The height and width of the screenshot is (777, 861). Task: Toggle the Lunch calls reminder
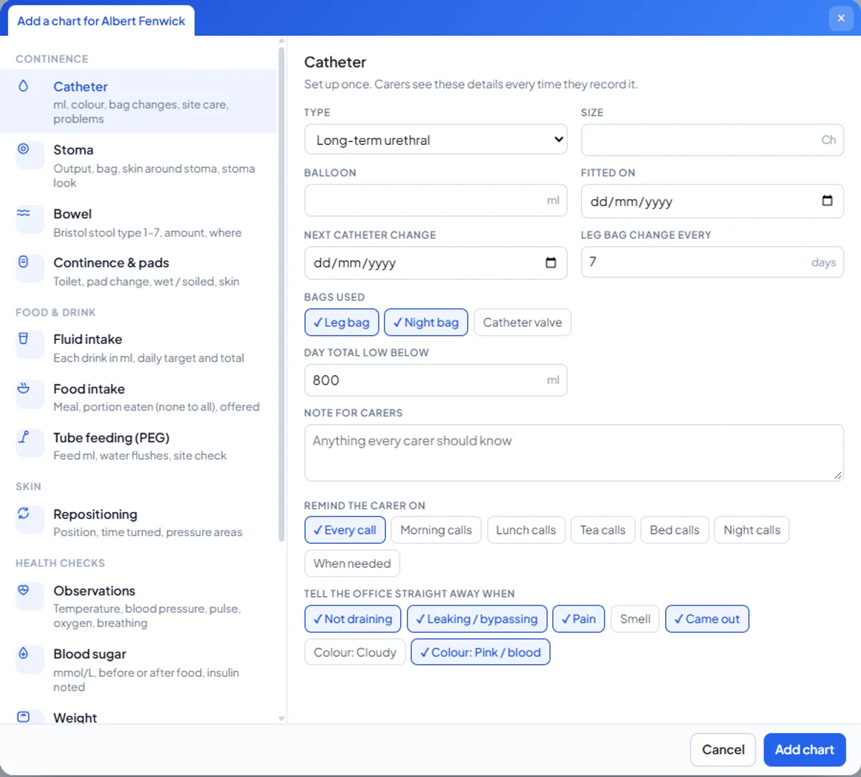tap(526, 530)
